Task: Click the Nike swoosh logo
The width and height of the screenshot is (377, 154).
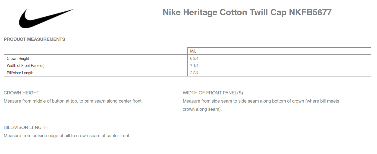Action: pyautogui.click(x=46, y=18)
